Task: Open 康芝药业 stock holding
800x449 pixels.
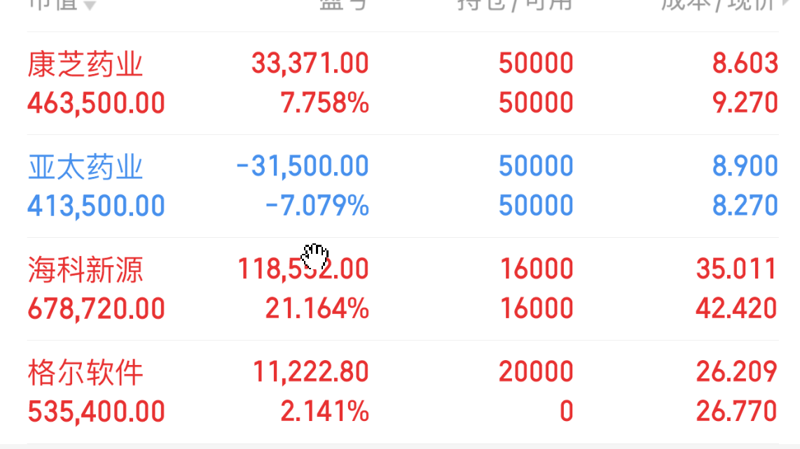Action: 403,83
